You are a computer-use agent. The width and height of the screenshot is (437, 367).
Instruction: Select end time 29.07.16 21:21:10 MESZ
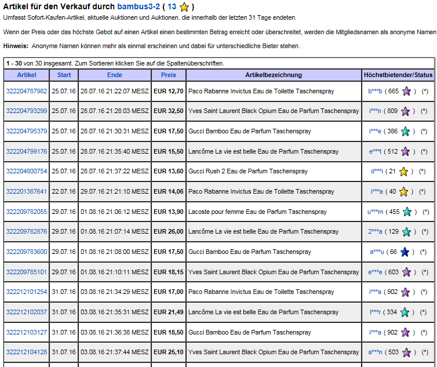[115, 191]
